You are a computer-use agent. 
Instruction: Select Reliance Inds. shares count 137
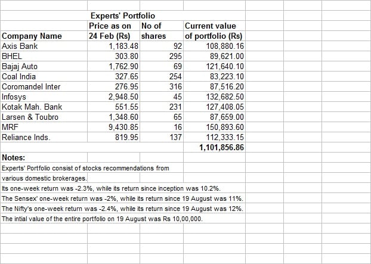162,137
